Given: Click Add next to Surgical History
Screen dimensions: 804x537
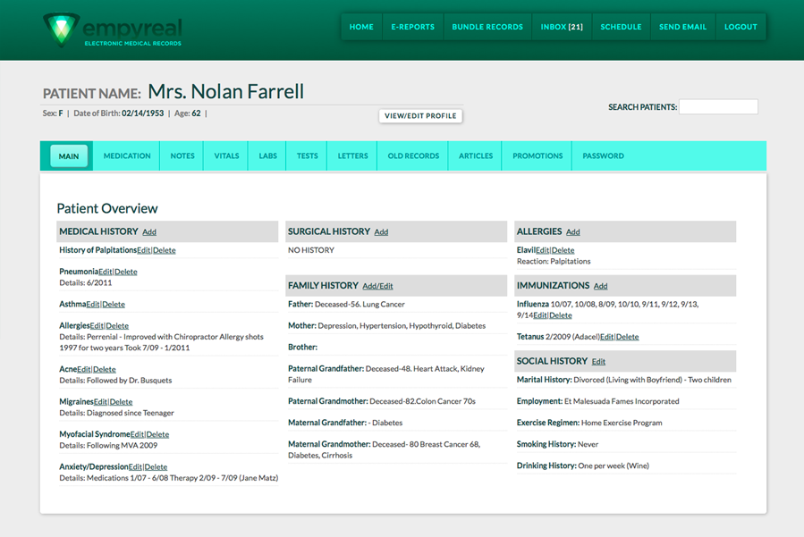Looking at the screenshot, I should point(381,232).
